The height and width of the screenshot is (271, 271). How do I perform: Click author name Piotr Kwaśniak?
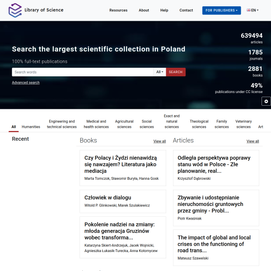coord(189,219)
